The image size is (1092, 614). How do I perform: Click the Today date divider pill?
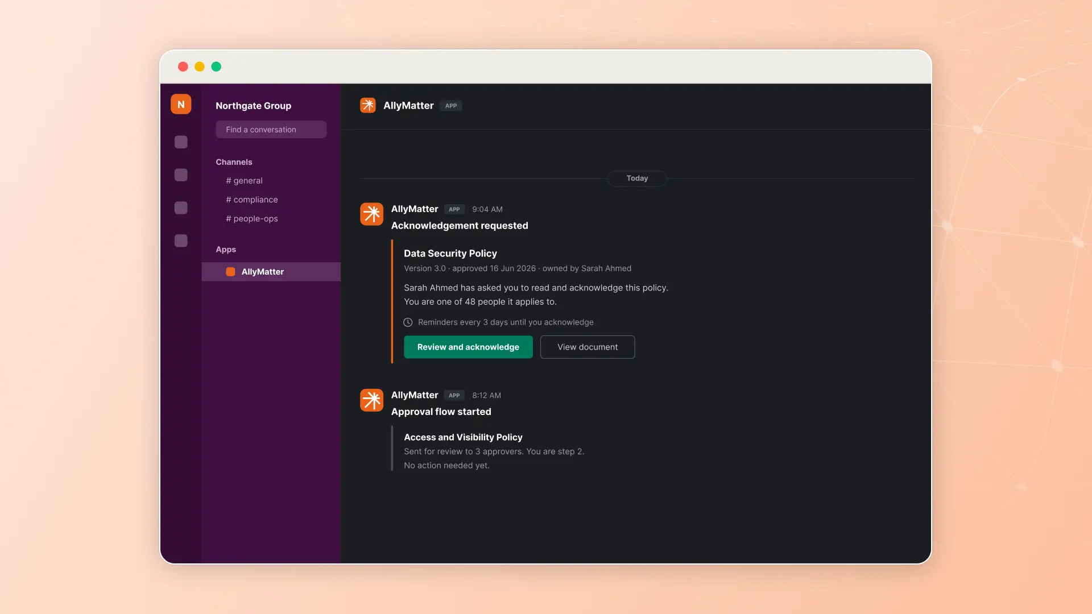click(x=637, y=179)
